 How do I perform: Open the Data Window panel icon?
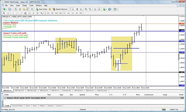tap(20, 9)
